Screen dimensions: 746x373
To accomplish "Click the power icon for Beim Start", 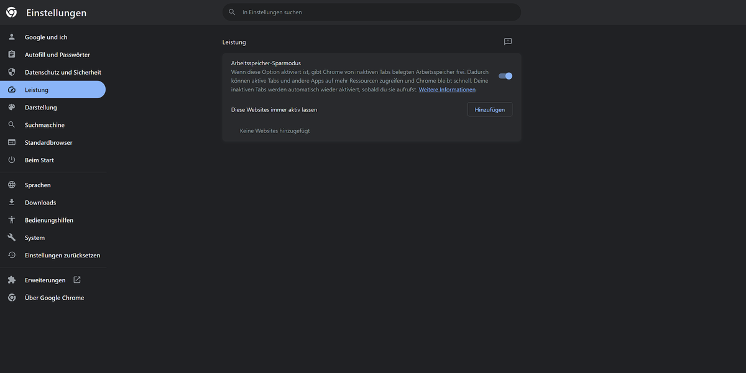I will tap(11, 160).
